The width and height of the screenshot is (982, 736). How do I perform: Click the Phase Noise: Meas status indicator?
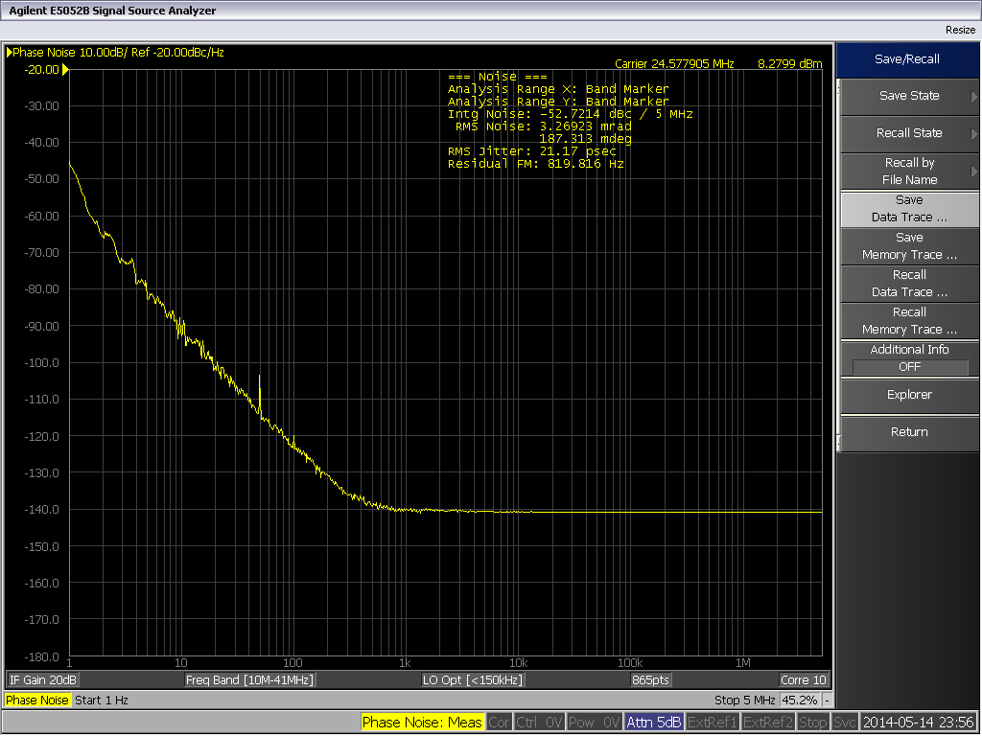422,723
